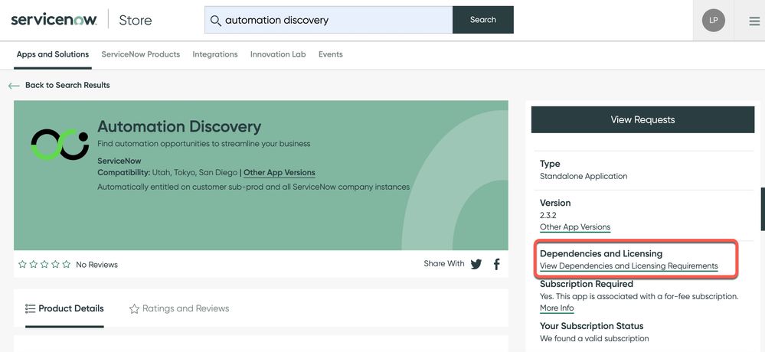Share on Twitter icon
Screen dimensions: 765x352
476,264
